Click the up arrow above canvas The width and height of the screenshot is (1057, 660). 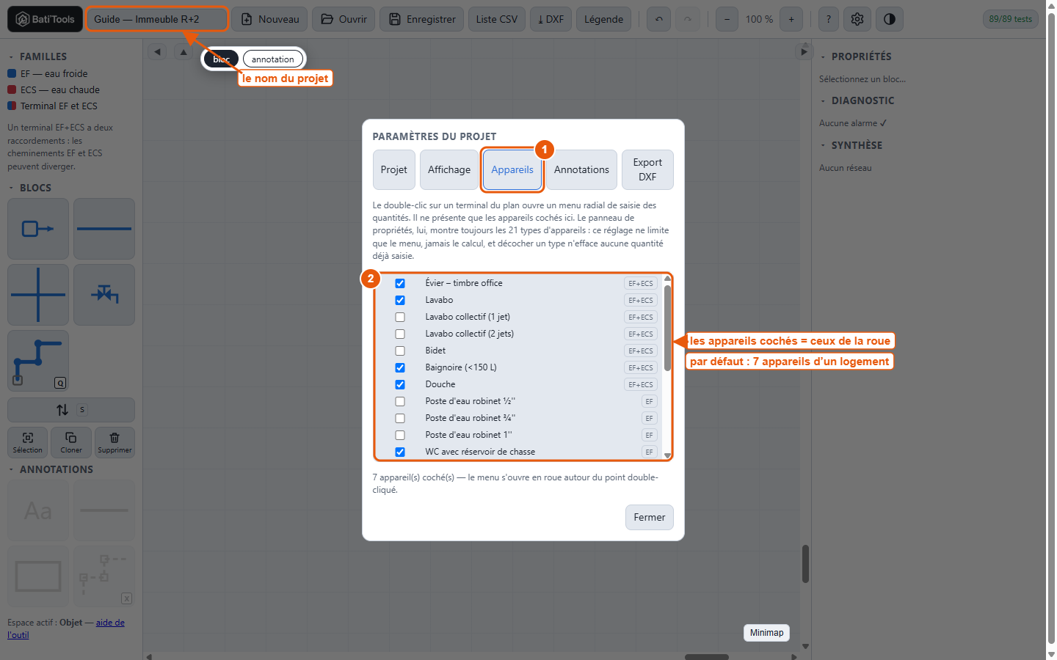pos(184,51)
